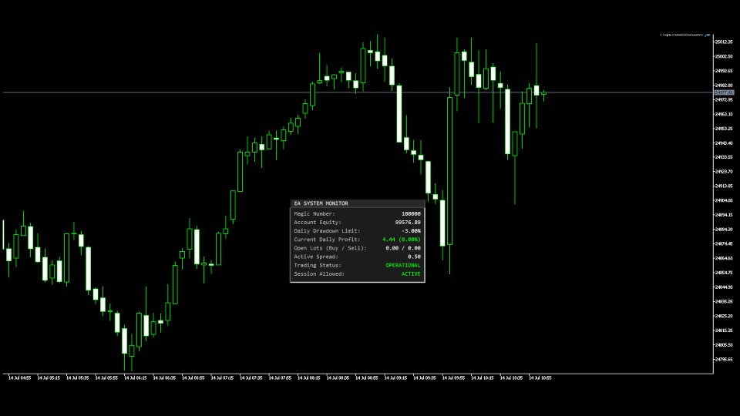Click the Open Lots value 0.00 / 0.00
The width and height of the screenshot is (740, 416).
[402, 248]
